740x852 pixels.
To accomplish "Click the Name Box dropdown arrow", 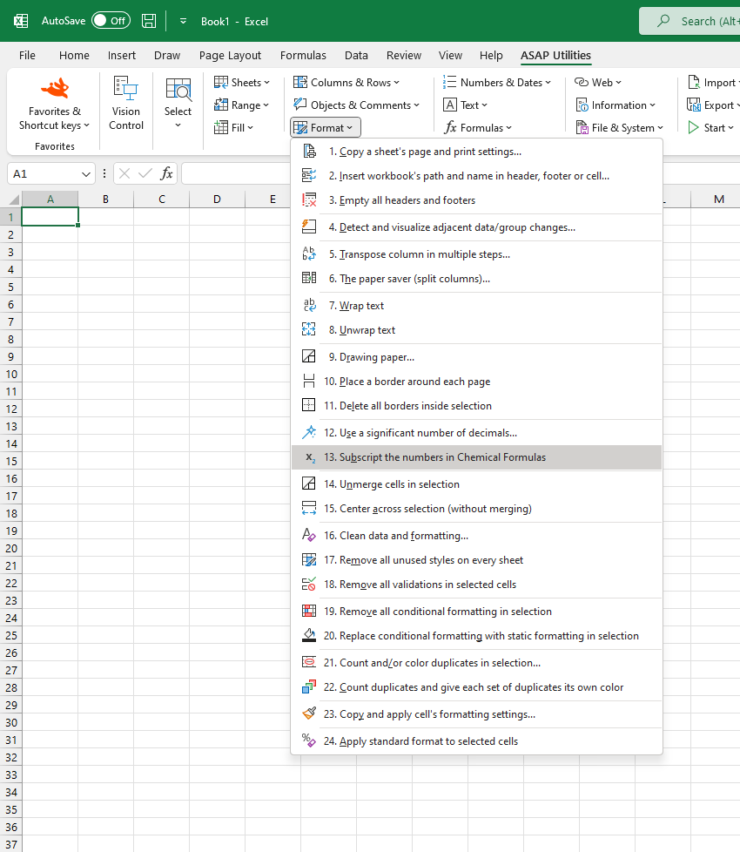I will (86, 174).
